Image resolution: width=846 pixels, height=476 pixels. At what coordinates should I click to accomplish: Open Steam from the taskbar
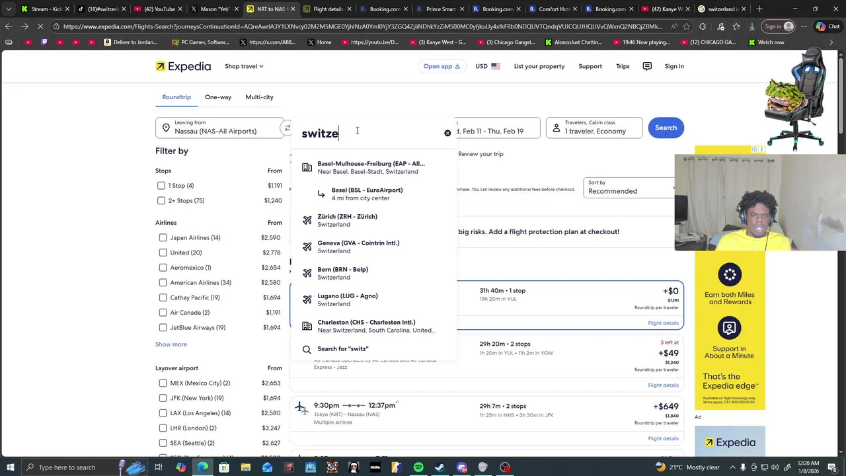tap(440, 467)
